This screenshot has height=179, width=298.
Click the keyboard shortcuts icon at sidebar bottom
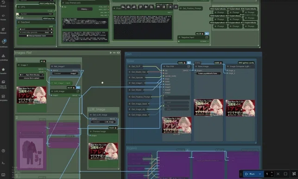(3, 175)
